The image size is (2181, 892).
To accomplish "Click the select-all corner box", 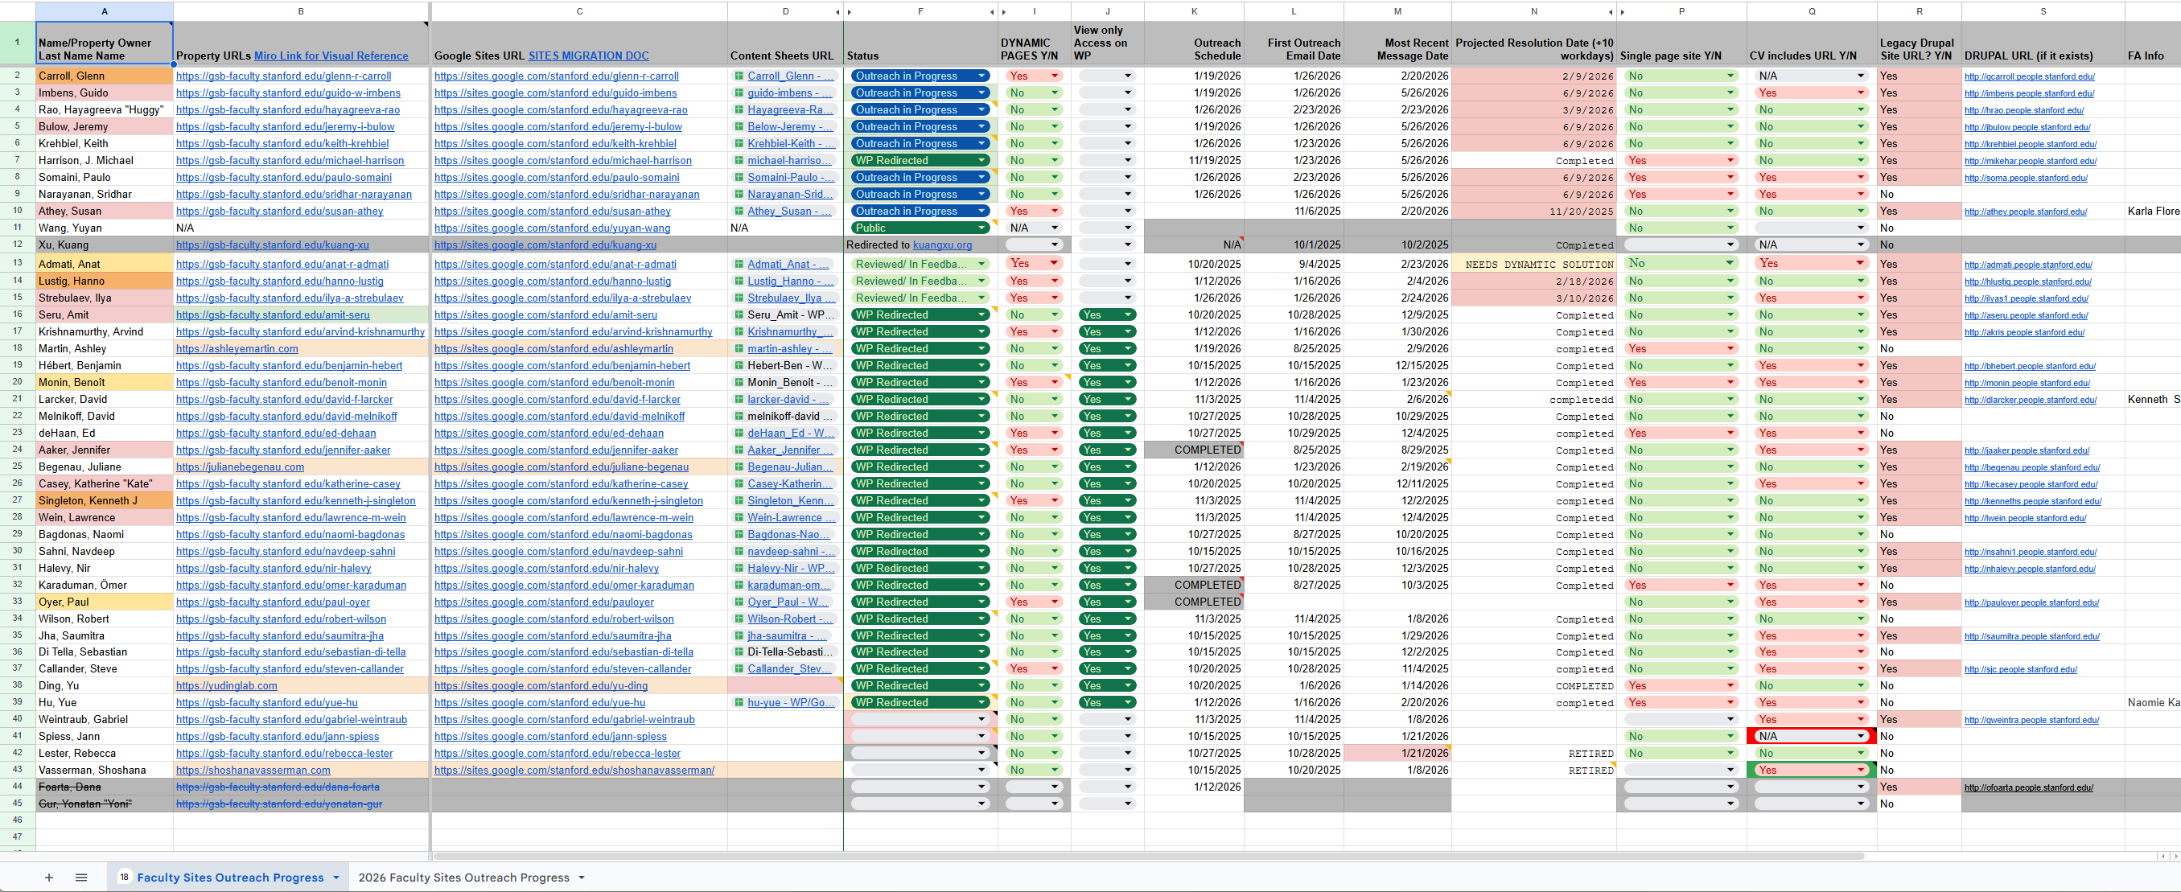I will click(x=17, y=12).
